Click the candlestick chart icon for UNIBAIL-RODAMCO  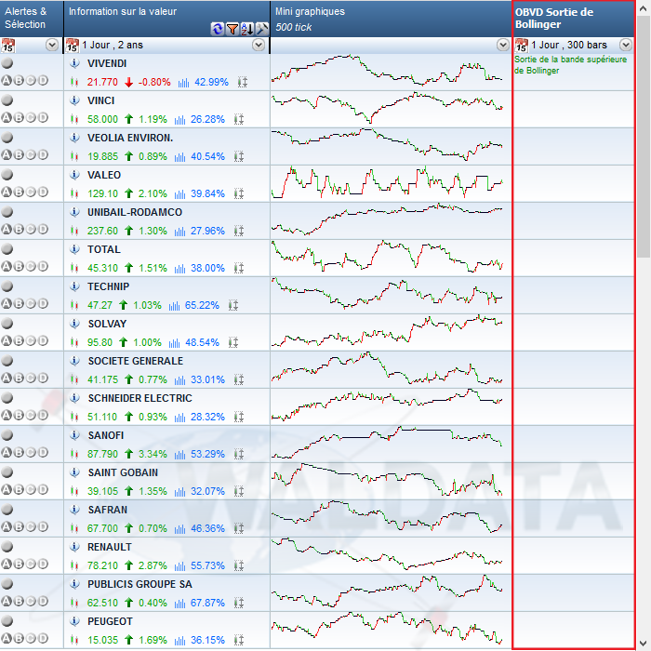[74, 231]
